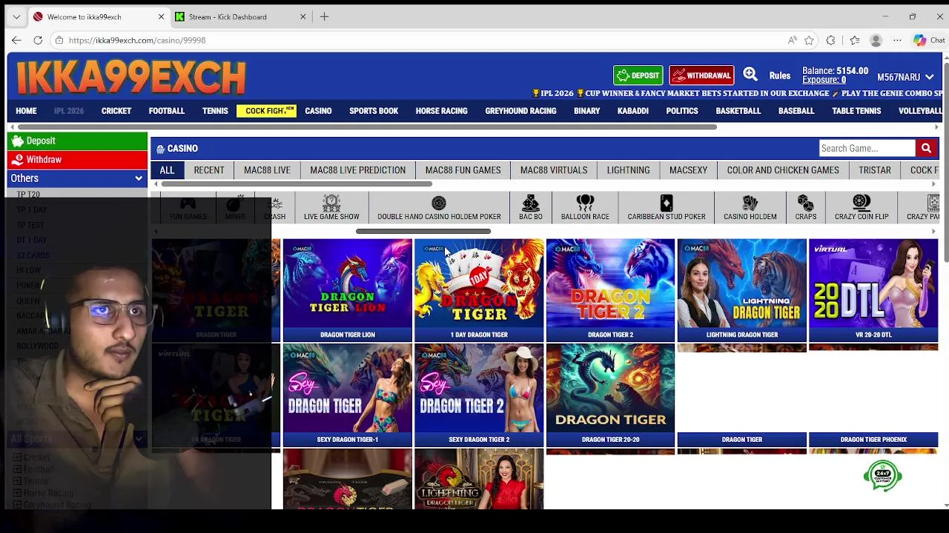Viewport: 949px width, 533px height.
Task: Select the Craps dice icon
Action: coord(806,207)
